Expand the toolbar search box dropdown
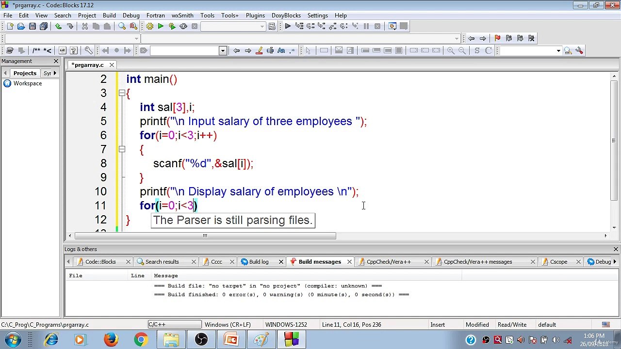 coord(558,50)
